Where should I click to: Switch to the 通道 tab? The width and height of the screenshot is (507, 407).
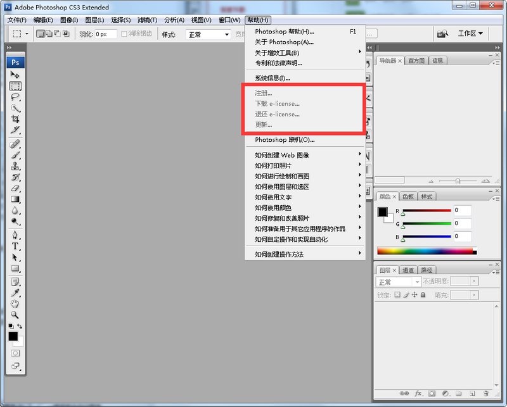pyautogui.click(x=408, y=270)
